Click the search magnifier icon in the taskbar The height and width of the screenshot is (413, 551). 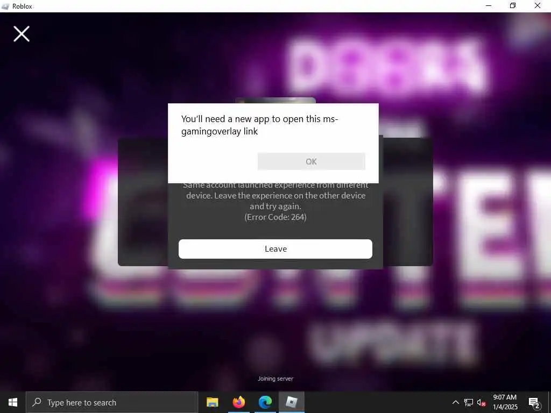(x=37, y=402)
